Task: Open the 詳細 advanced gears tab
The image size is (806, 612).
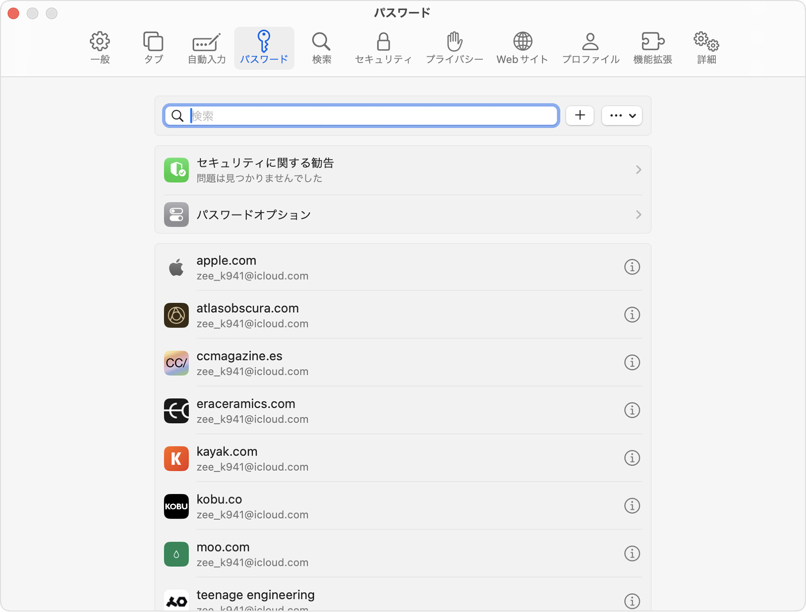Action: point(706,48)
